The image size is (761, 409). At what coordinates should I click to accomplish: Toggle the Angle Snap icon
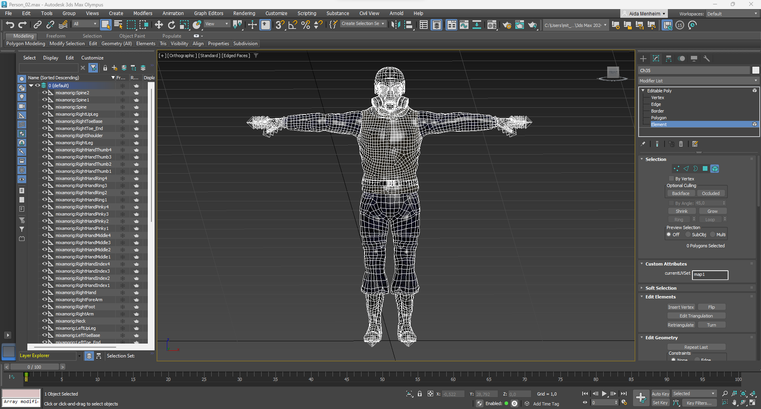293,25
